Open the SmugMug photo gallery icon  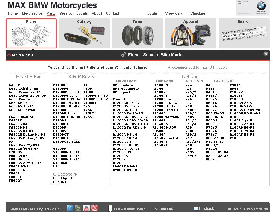pos(78,208)
